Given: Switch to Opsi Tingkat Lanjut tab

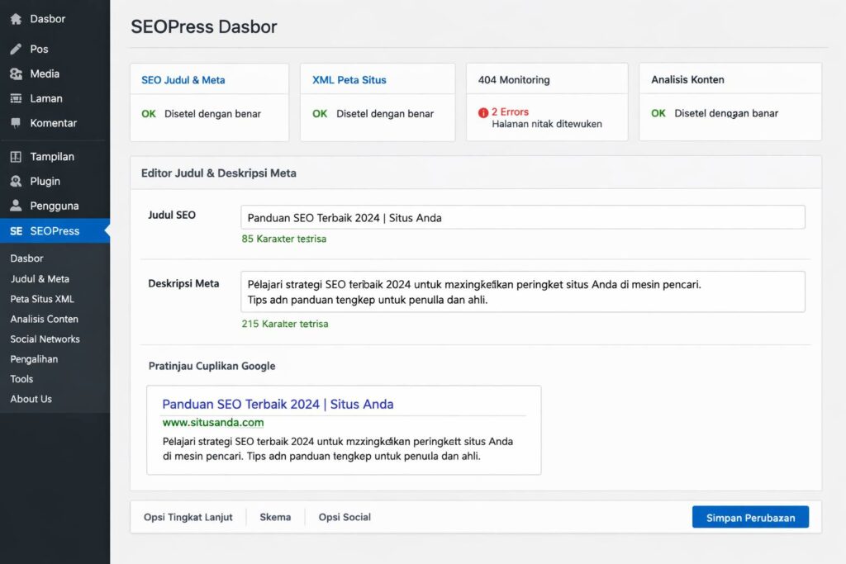Looking at the screenshot, I should pyautogui.click(x=188, y=517).
